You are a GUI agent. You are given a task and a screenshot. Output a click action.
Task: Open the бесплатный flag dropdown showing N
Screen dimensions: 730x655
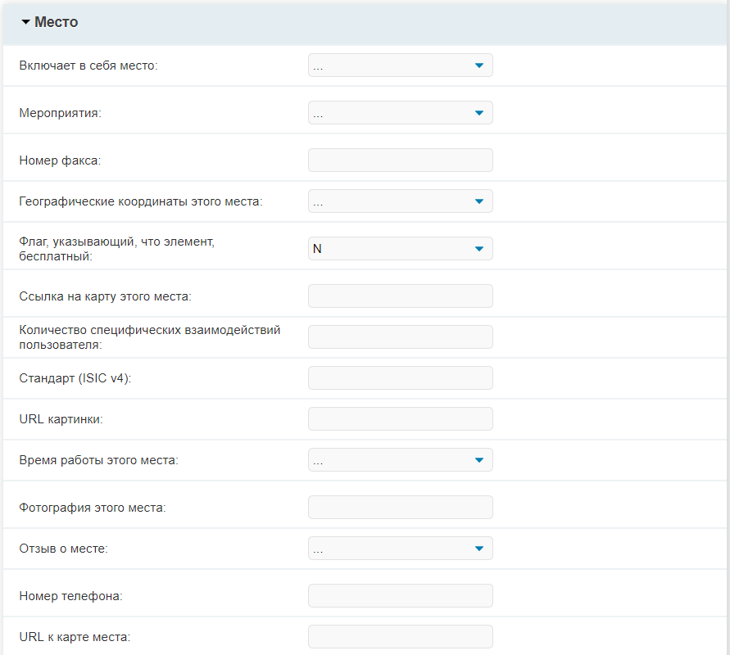pyautogui.click(x=401, y=248)
